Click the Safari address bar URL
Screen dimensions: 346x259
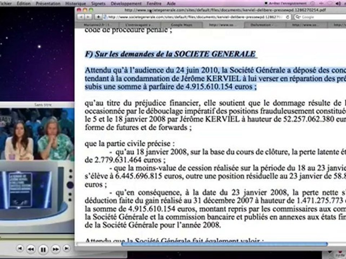[195, 17]
